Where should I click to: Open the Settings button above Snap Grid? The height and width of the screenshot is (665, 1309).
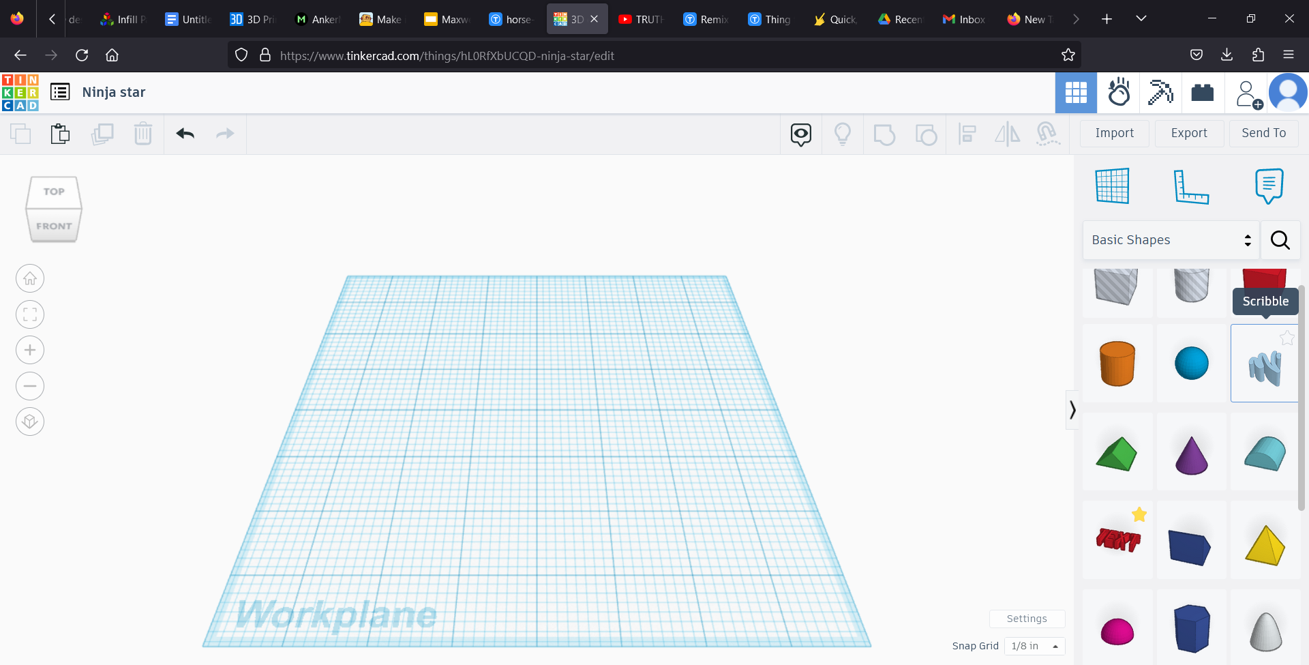pos(1027,619)
